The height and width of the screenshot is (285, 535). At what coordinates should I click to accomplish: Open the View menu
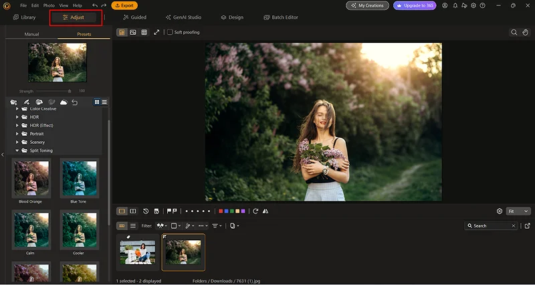tap(64, 5)
